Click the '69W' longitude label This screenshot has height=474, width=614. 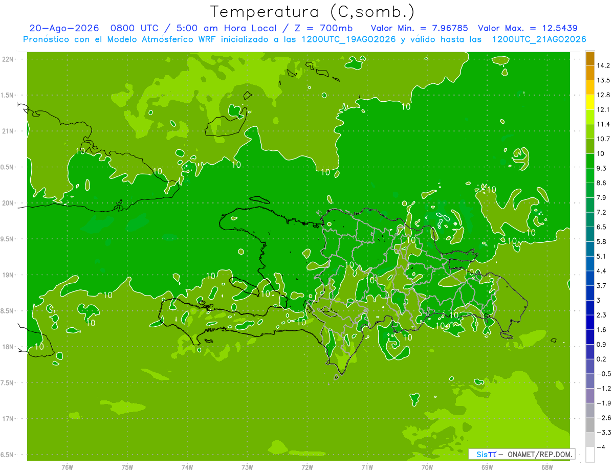point(487,467)
